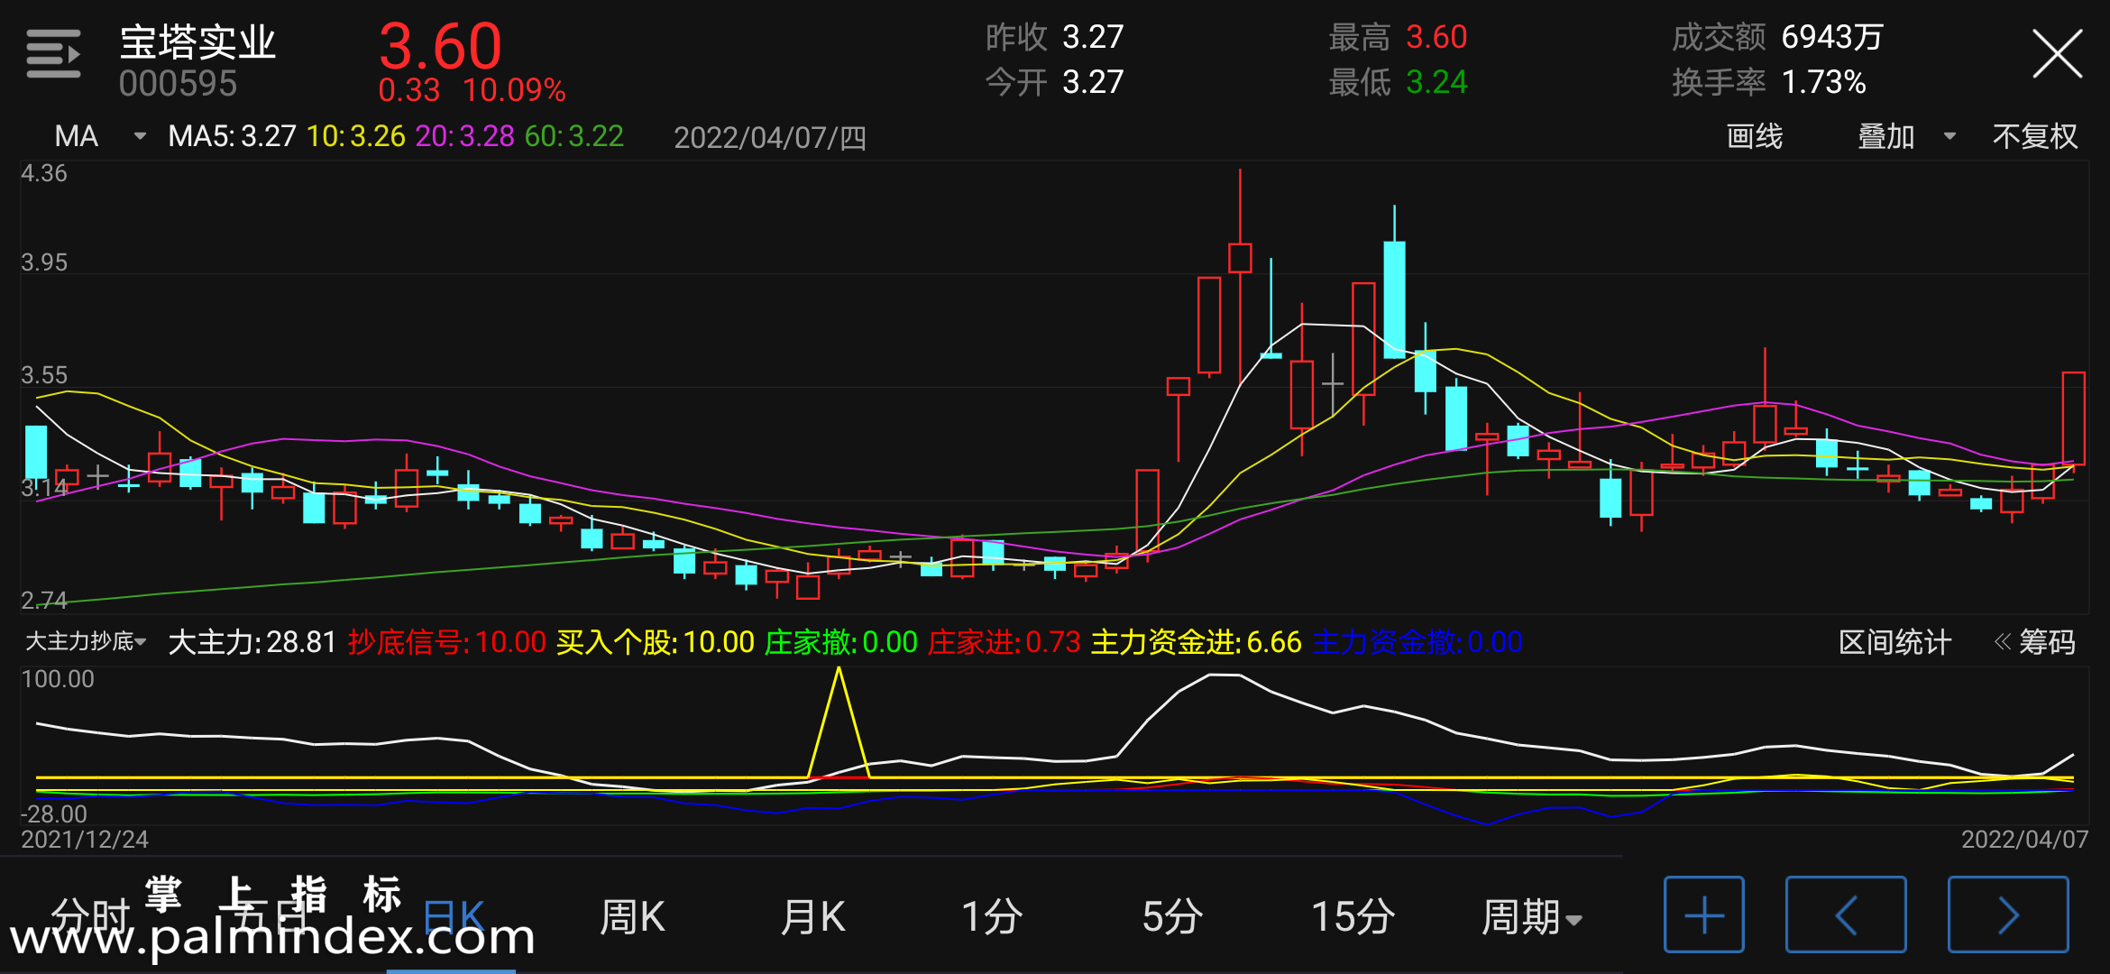The width and height of the screenshot is (2110, 974).
Task: Switch to the 周K tab
Action: pyautogui.click(x=632, y=917)
